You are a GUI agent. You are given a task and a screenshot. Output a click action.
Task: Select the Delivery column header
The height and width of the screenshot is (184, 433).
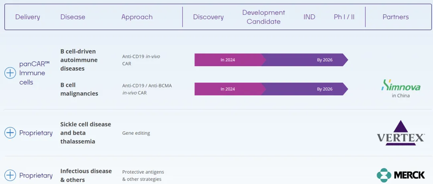coord(28,17)
